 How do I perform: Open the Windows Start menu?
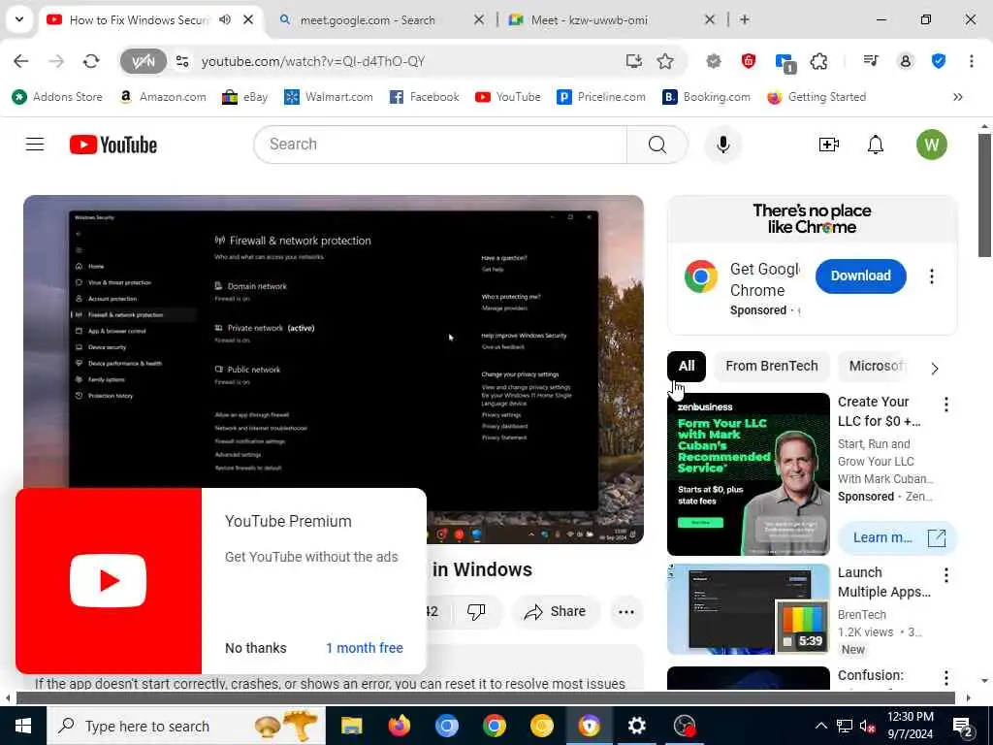(23, 726)
